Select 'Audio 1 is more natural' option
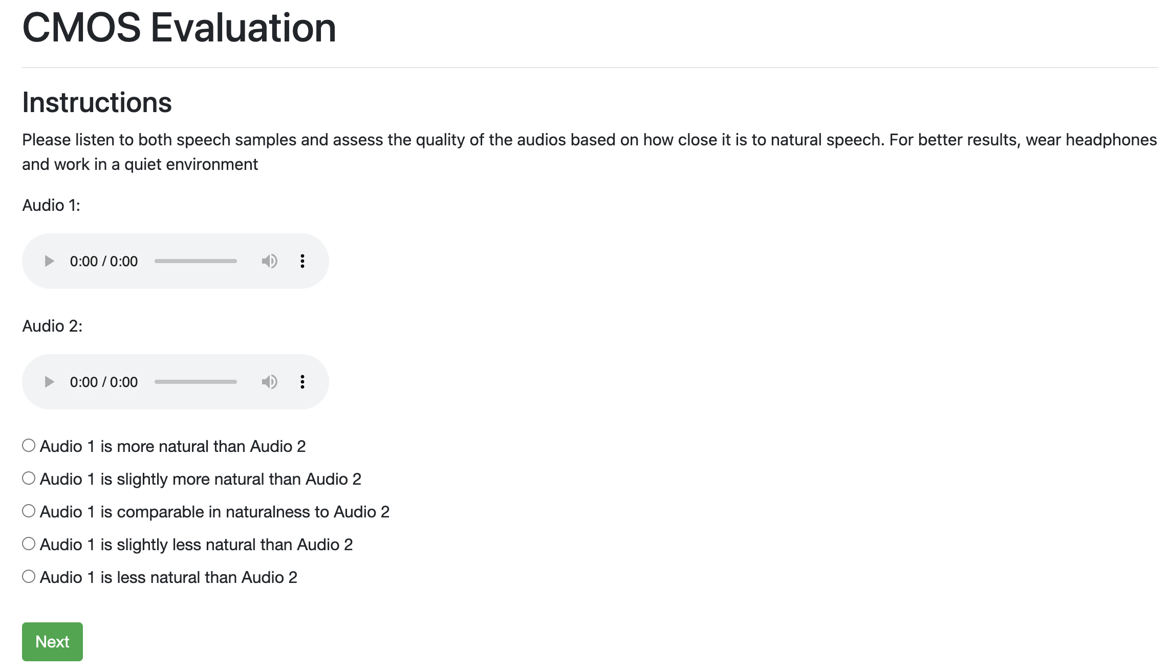Viewport: 1168px width, 672px height. 29,446
